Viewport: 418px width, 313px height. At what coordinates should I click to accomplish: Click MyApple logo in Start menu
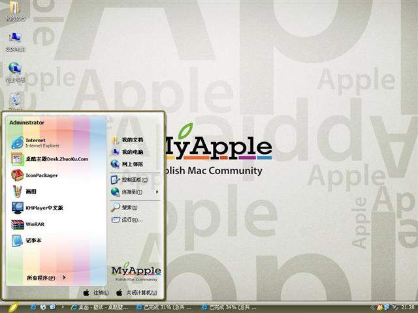(137, 271)
